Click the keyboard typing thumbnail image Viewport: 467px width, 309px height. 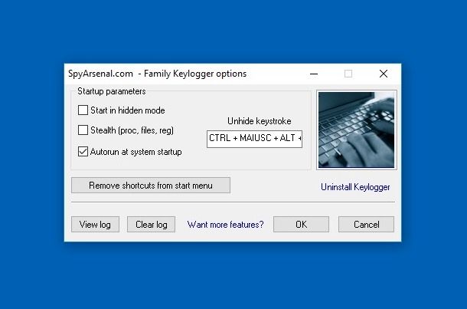(x=357, y=130)
